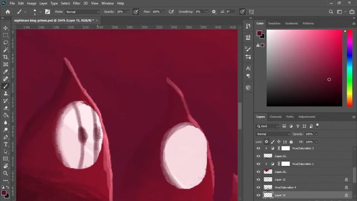Screen dimensions: 357x201
Task: Open the brush Mode dropdown
Action: tap(83, 12)
